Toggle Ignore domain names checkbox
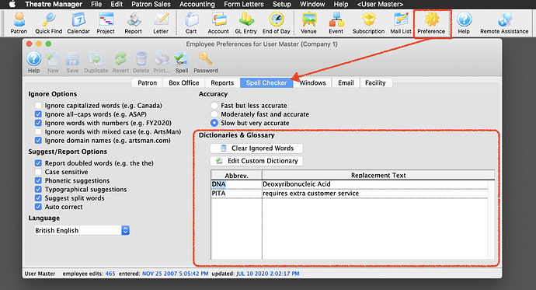This screenshot has width=536, height=290. tap(38, 141)
